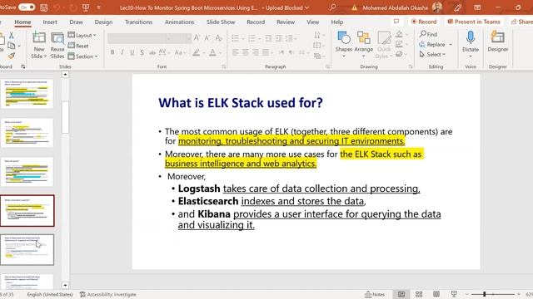Open the Draw tab
The image size is (533, 299).
point(76,22)
